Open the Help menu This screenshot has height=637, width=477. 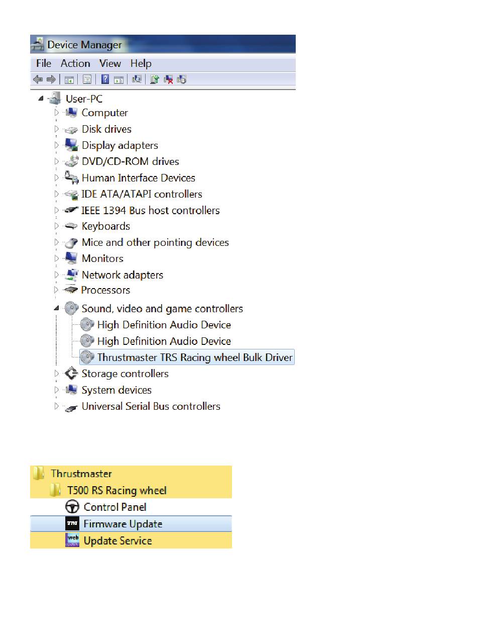point(141,63)
